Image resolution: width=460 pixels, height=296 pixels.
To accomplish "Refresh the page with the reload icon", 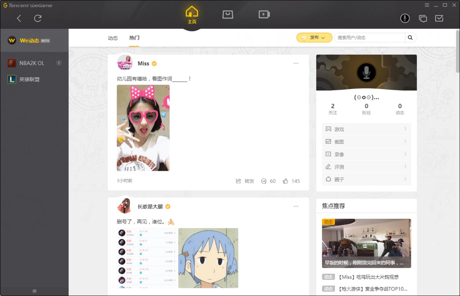I will pos(38,18).
